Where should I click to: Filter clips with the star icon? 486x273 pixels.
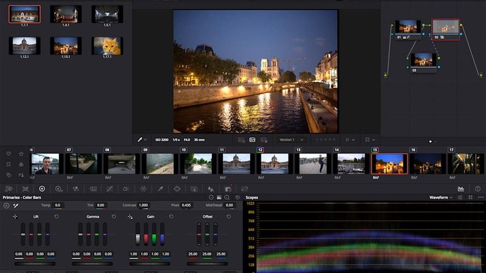tap(21, 153)
